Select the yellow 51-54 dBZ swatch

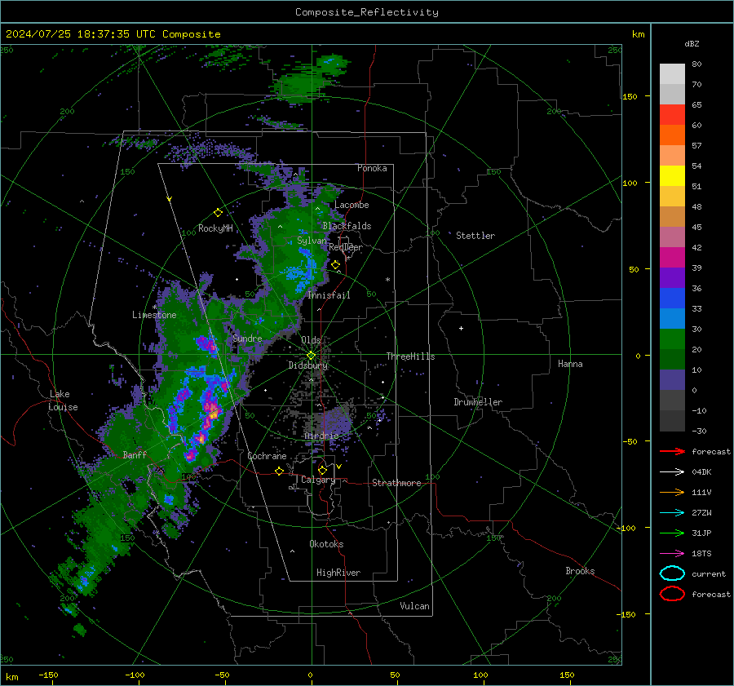click(672, 176)
